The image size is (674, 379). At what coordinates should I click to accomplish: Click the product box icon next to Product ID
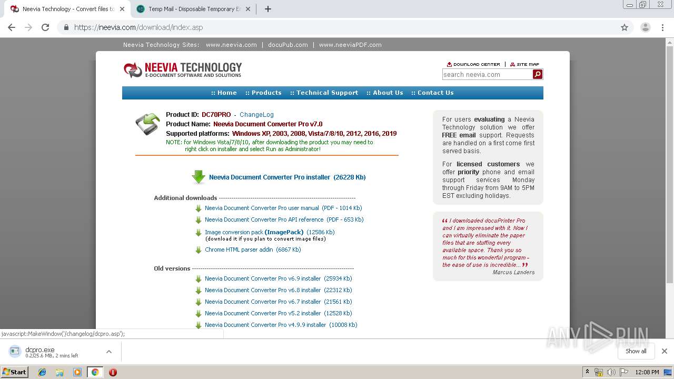(147, 124)
